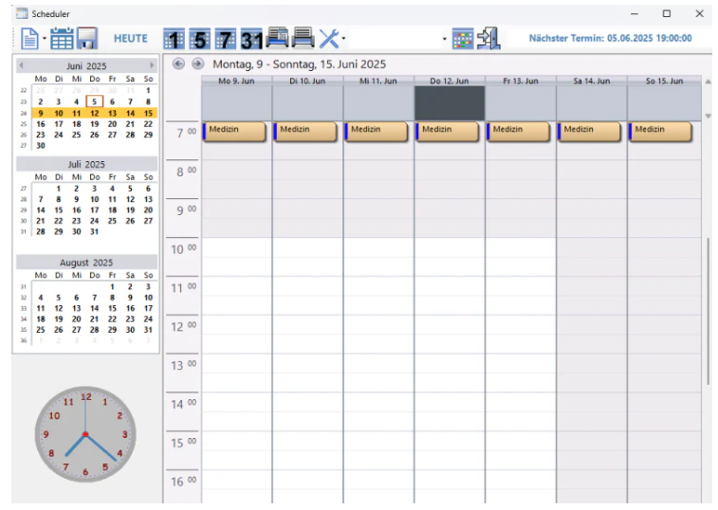The width and height of the screenshot is (718, 510).
Task: Open print preview with calendar printer icon
Action: point(278,38)
